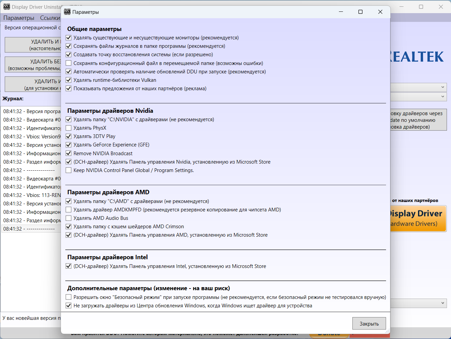
Task: Click the orange Display Driver partner banner
Action: click(x=418, y=218)
